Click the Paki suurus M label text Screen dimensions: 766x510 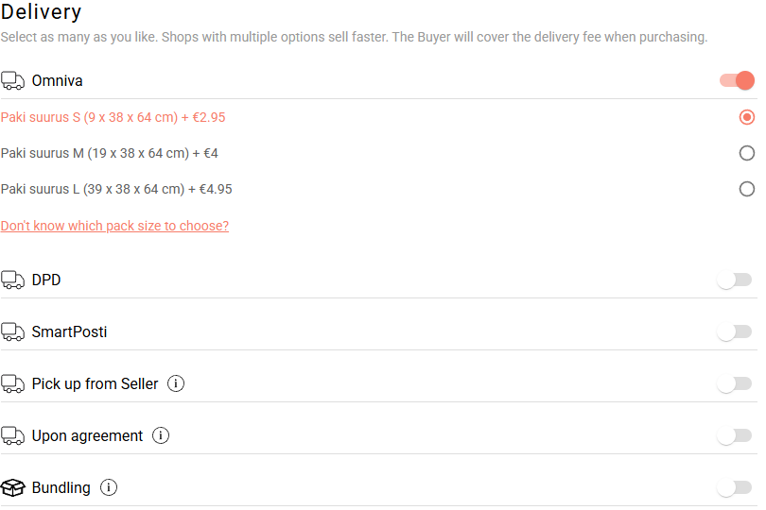110,153
